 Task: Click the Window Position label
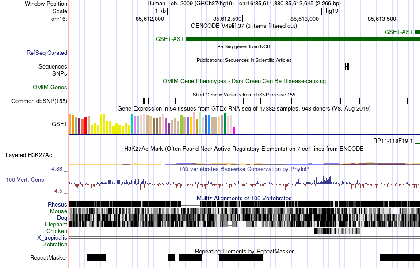[46, 4]
